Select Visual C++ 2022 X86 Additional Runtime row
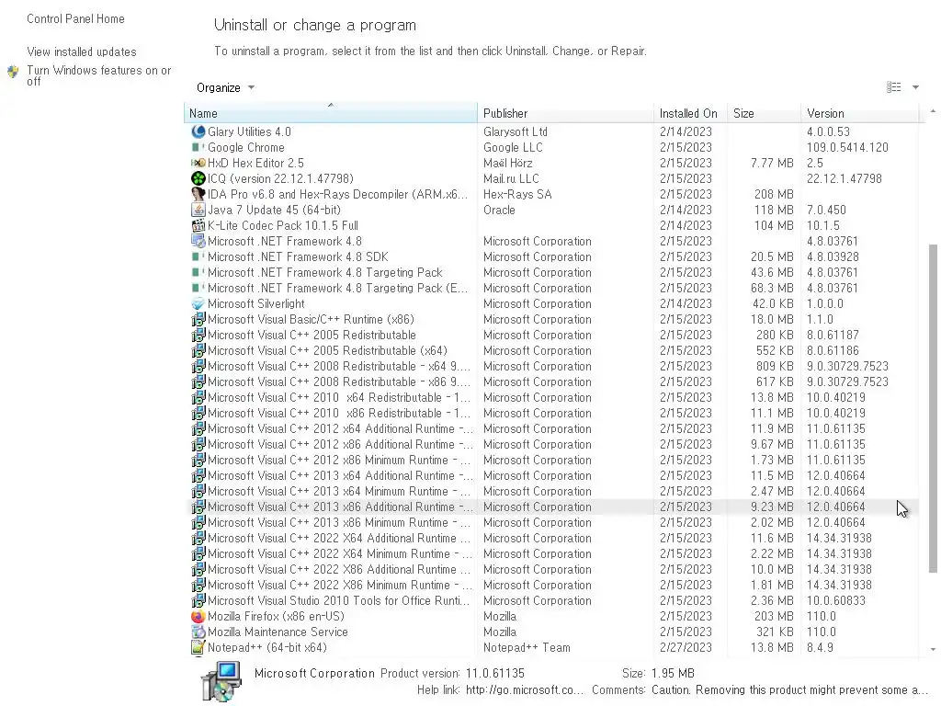941x706 pixels. pyautogui.click(x=551, y=569)
